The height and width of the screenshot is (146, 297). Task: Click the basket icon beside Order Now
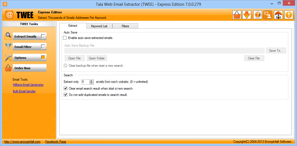pyautogui.click(x=8, y=68)
